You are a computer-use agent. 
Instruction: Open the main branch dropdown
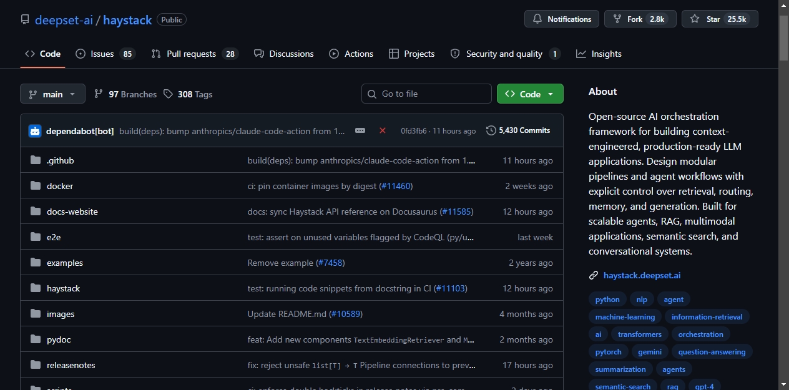coord(52,94)
